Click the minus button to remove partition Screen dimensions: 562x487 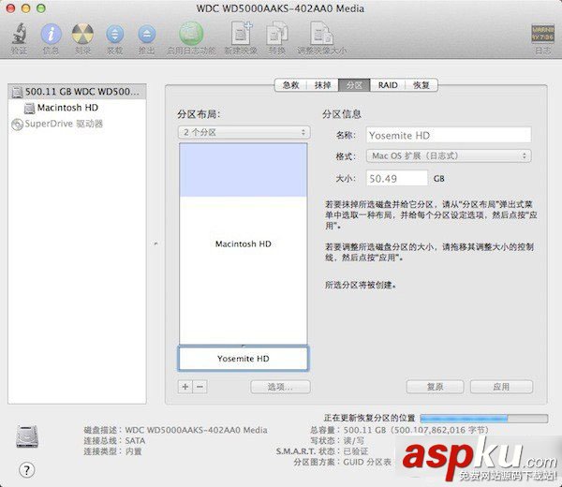(x=200, y=387)
